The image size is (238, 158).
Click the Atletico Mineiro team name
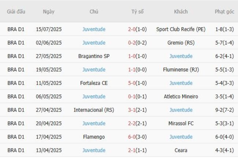(x=181, y=97)
